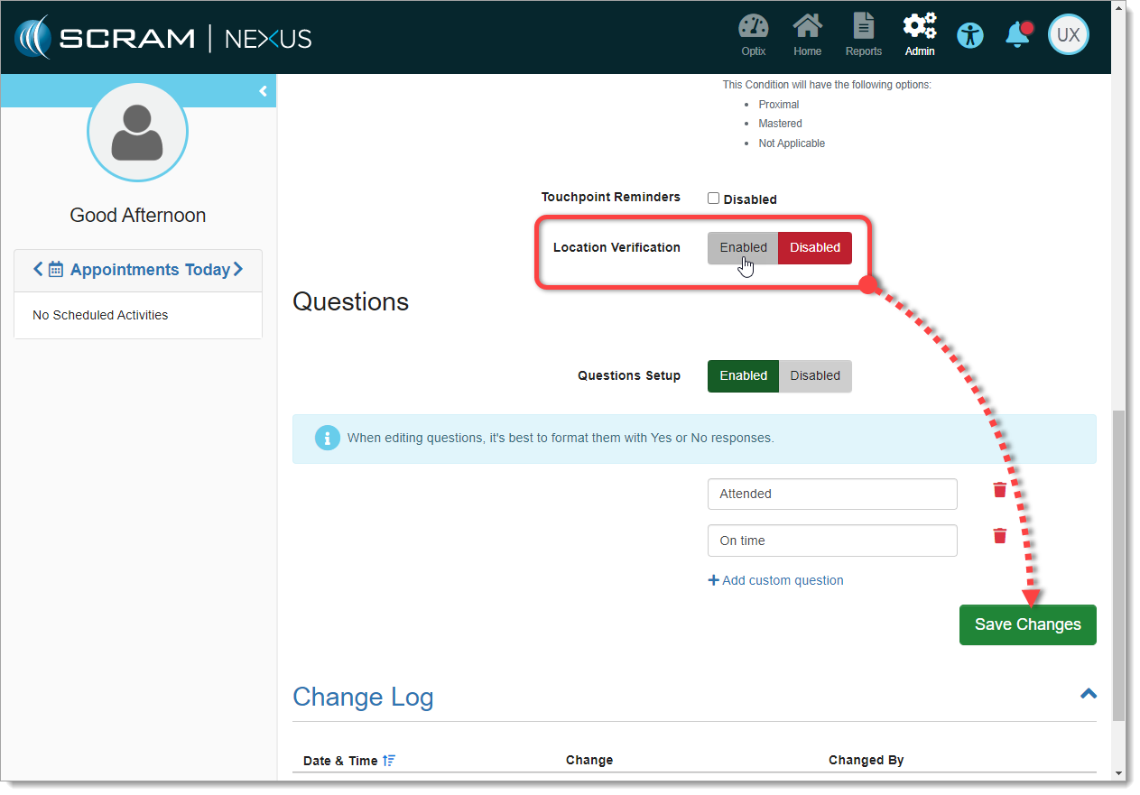
Task: Delete the 'On time' question with trash icon
Action: tap(1000, 536)
